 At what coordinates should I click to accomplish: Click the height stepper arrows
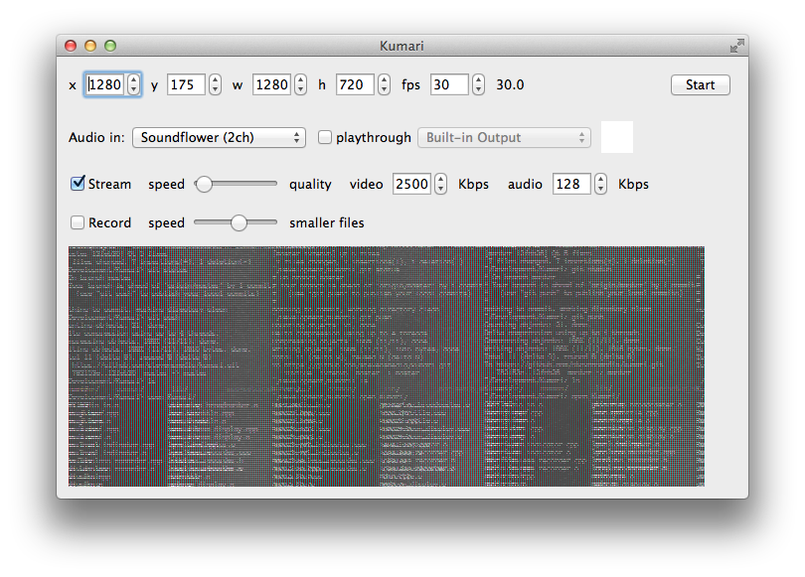384,85
